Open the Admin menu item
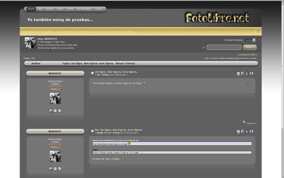 [60, 9]
